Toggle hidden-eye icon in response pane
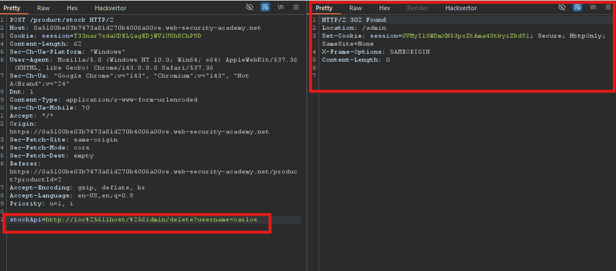Viewport: 616px width, 271px height. point(562,7)
